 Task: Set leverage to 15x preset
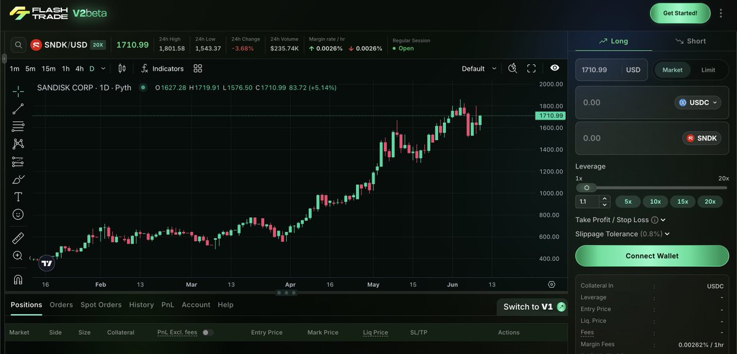pos(682,201)
